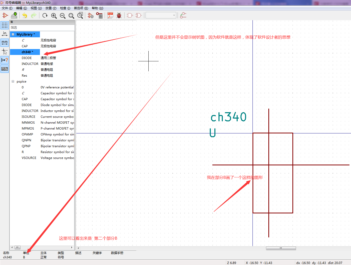Select QPNP Bipolar transistor symbol
351x265 pixels.
point(42,146)
